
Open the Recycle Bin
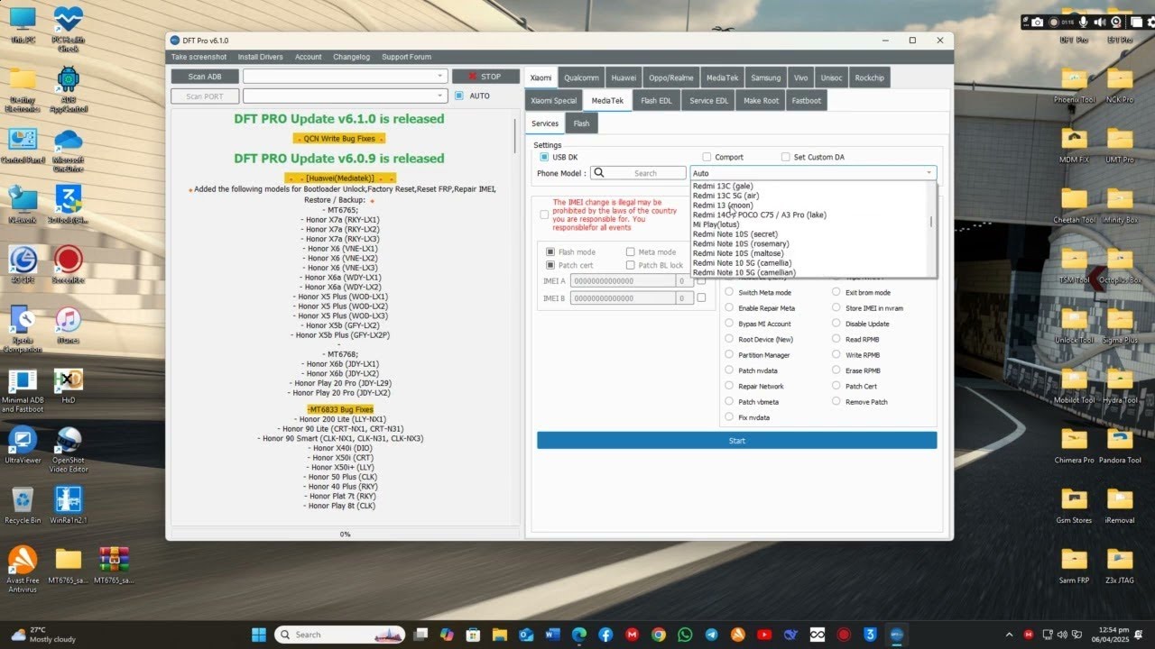point(23,505)
